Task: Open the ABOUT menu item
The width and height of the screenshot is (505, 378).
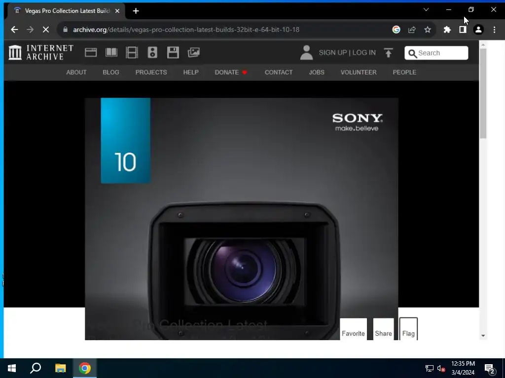Action: pyautogui.click(x=76, y=72)
